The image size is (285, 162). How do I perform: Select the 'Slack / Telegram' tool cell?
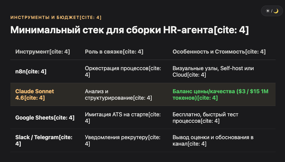45,141
